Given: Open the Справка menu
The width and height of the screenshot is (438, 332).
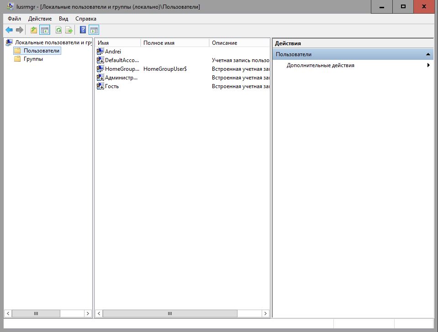Looking at the screenshot, I should [x=86, y=19].
